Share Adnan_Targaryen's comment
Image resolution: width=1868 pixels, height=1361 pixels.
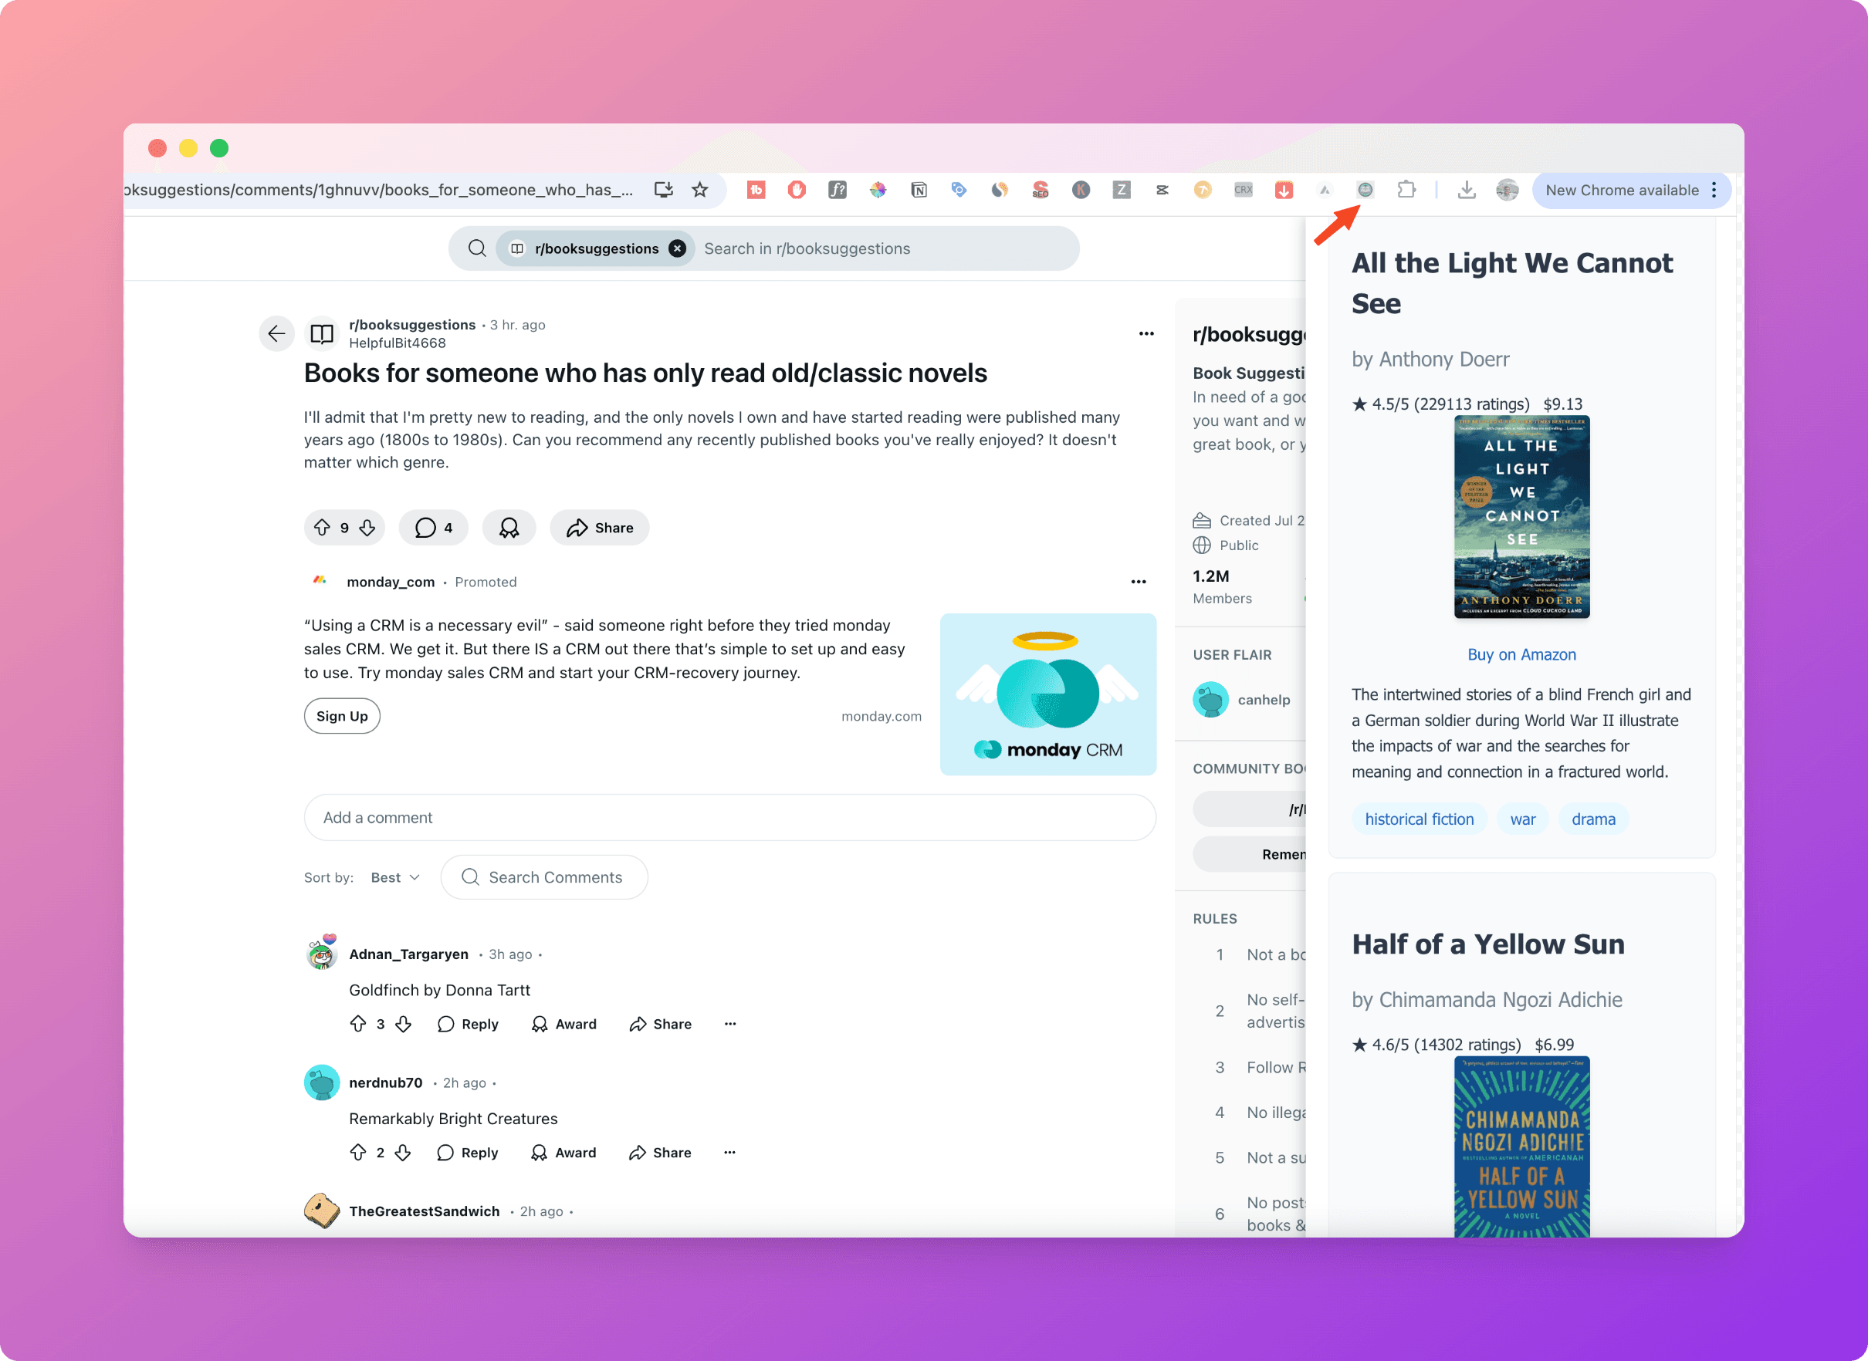(x=661, y=1024)
